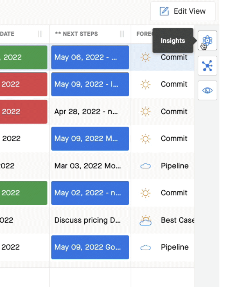This screenshot has width=233, height=287.
Task: Click the Next Steps column resize handle
Action: pyautogui.click(x=122, y=34)
